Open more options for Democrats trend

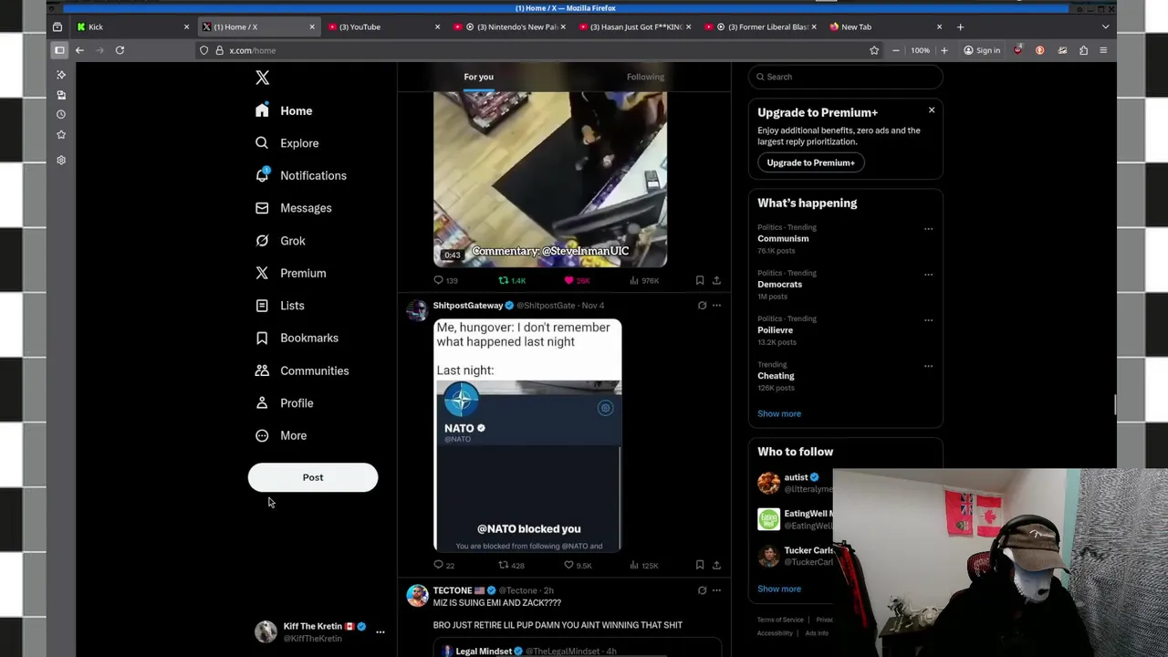point(928,275)
